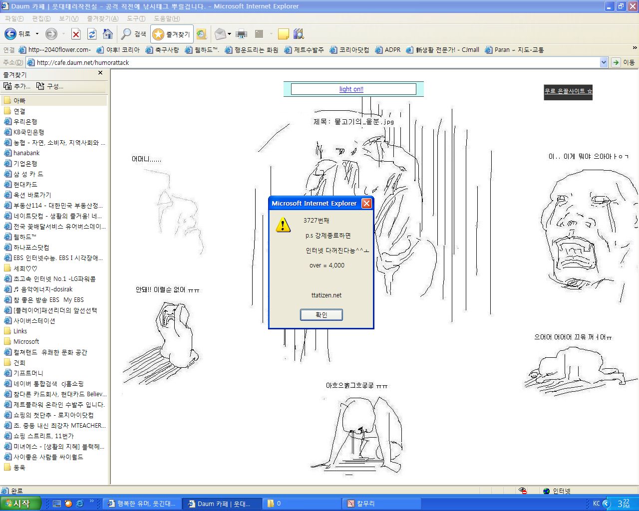639x511 pixels.
Task: Click the Stop loading red X icon
Action: 76,34
